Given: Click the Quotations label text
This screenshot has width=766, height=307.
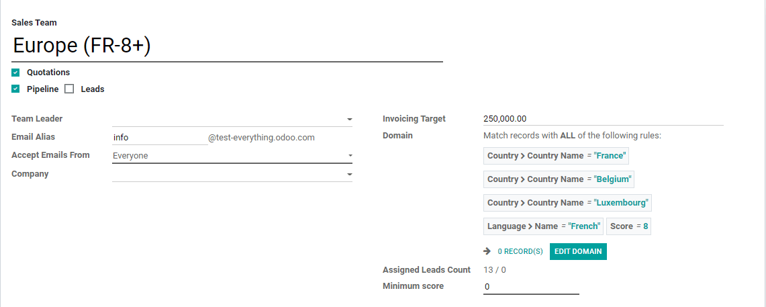Looking at the screenshot, I should point(48,73).
